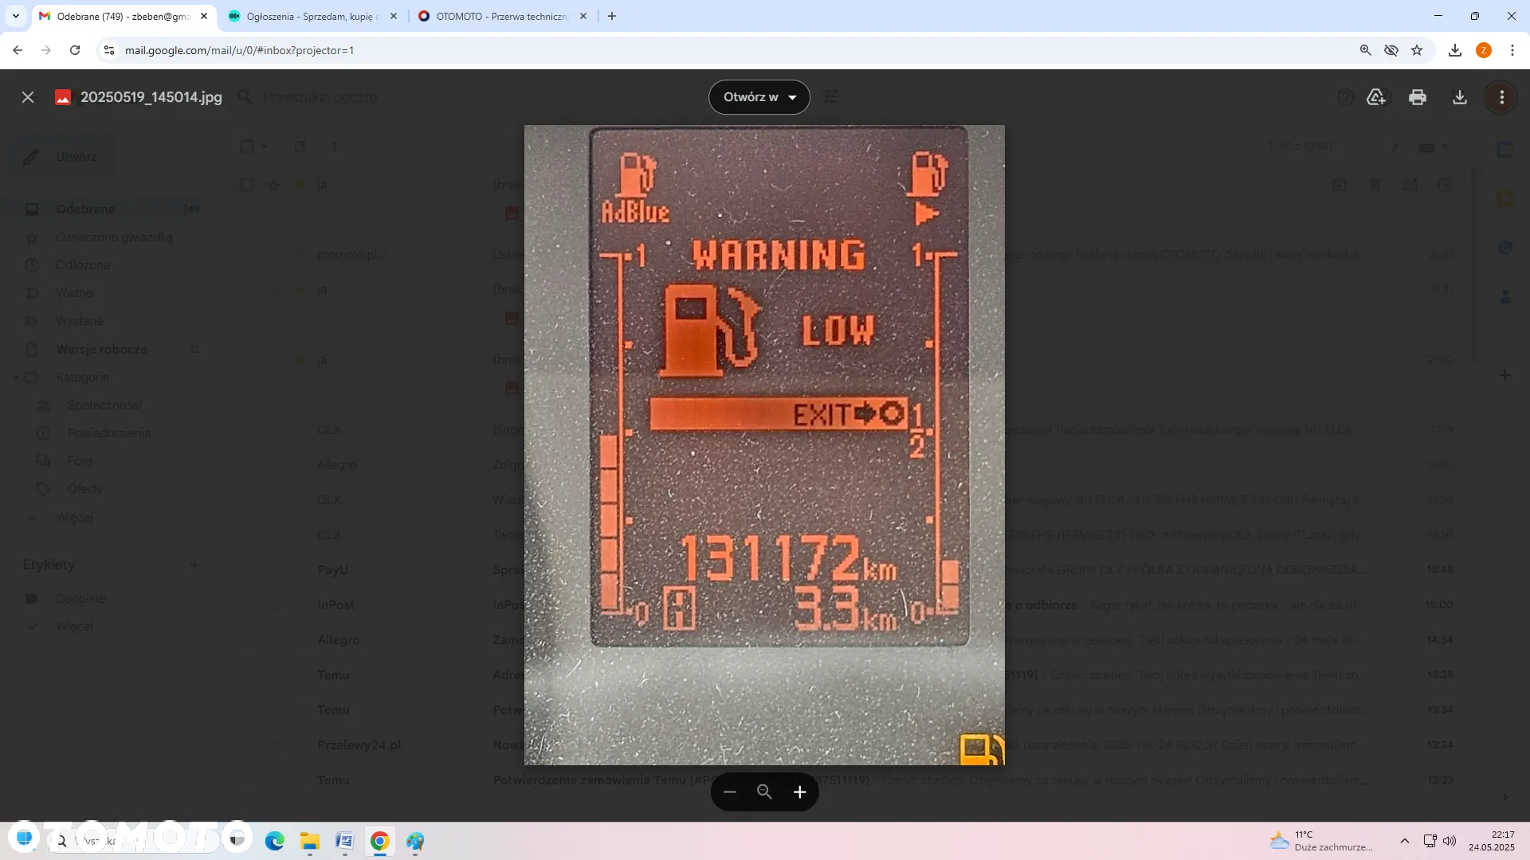Refresh the mail list
The width and height of the screenshot is (1530, 860).
(300, 147)
